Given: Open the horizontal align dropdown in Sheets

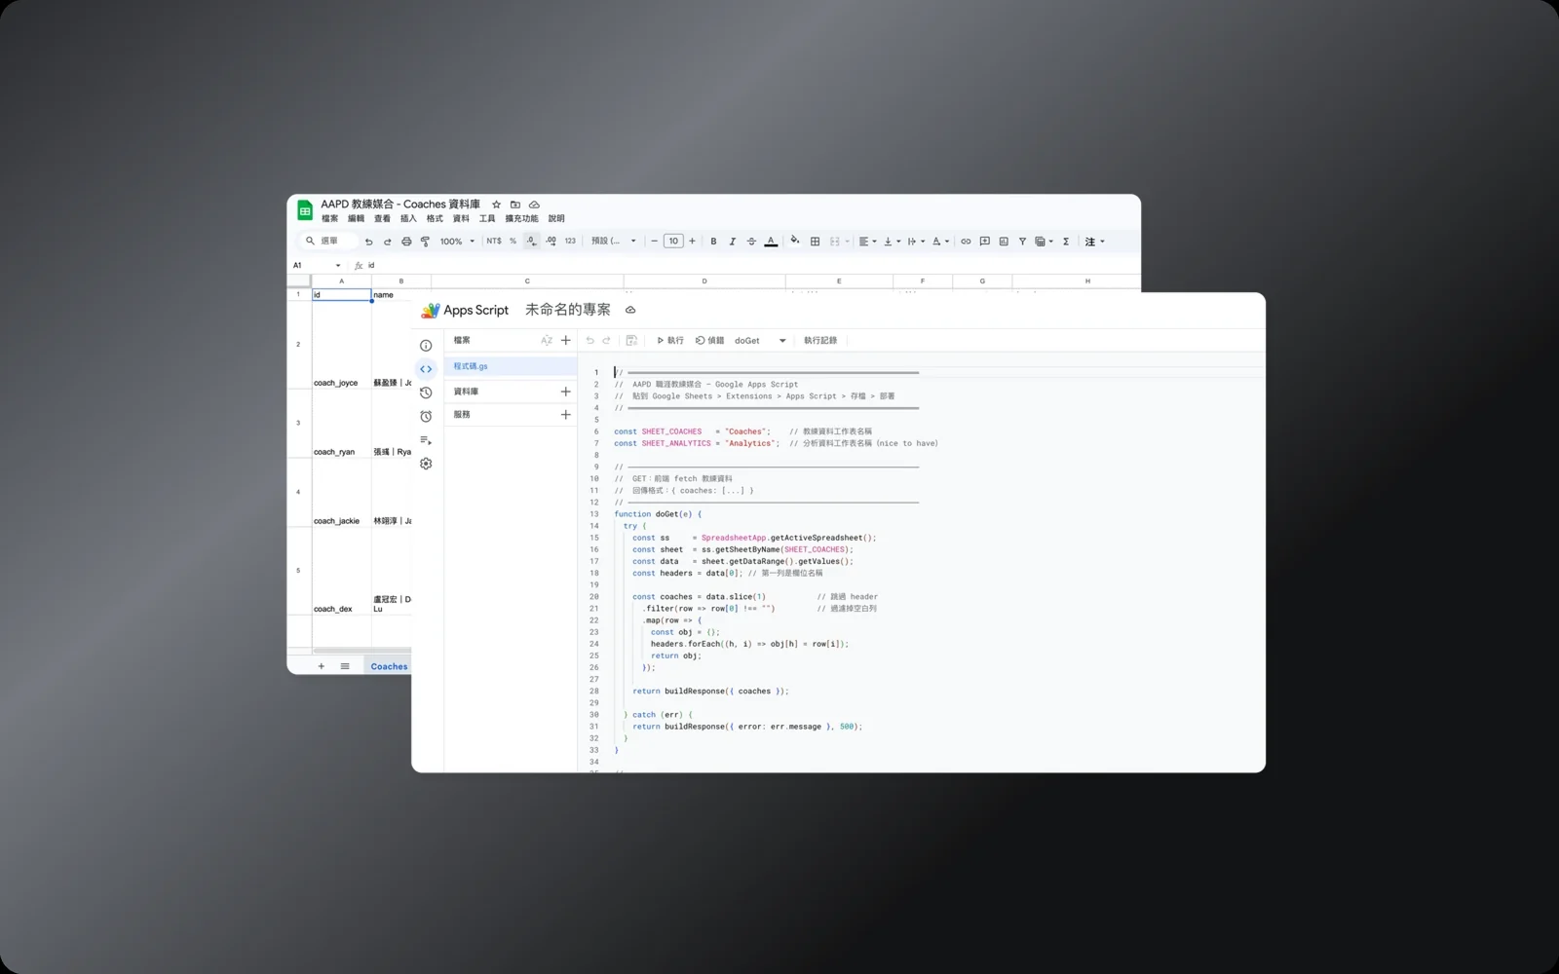Looking at the screenshot, I should coord(867,242).
